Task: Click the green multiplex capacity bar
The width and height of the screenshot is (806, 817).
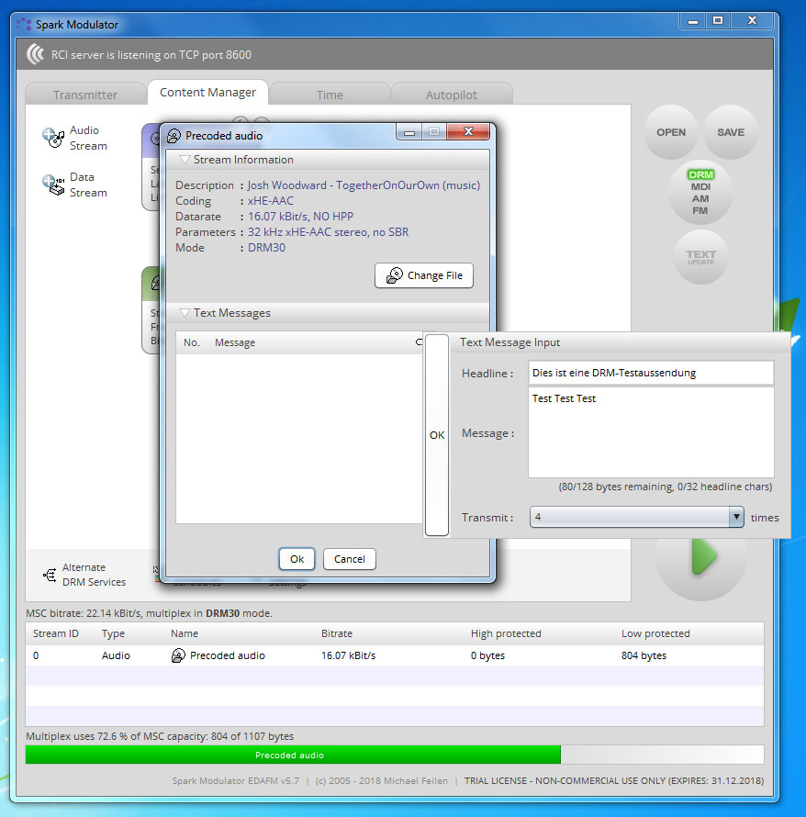Action: (x=293, y=755)
